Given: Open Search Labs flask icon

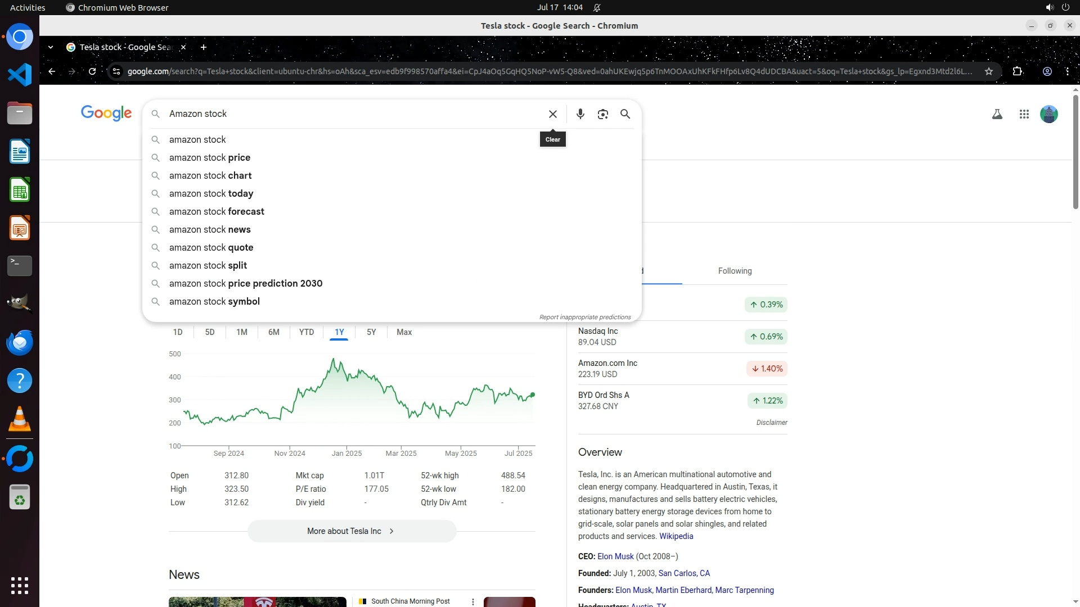Looking at the screenshot, I should (997, 114).
